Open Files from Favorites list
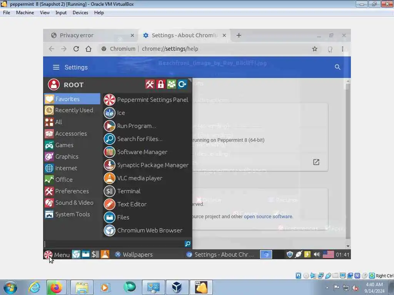Screen dimensions: 394x295 [x=146, y=217]
